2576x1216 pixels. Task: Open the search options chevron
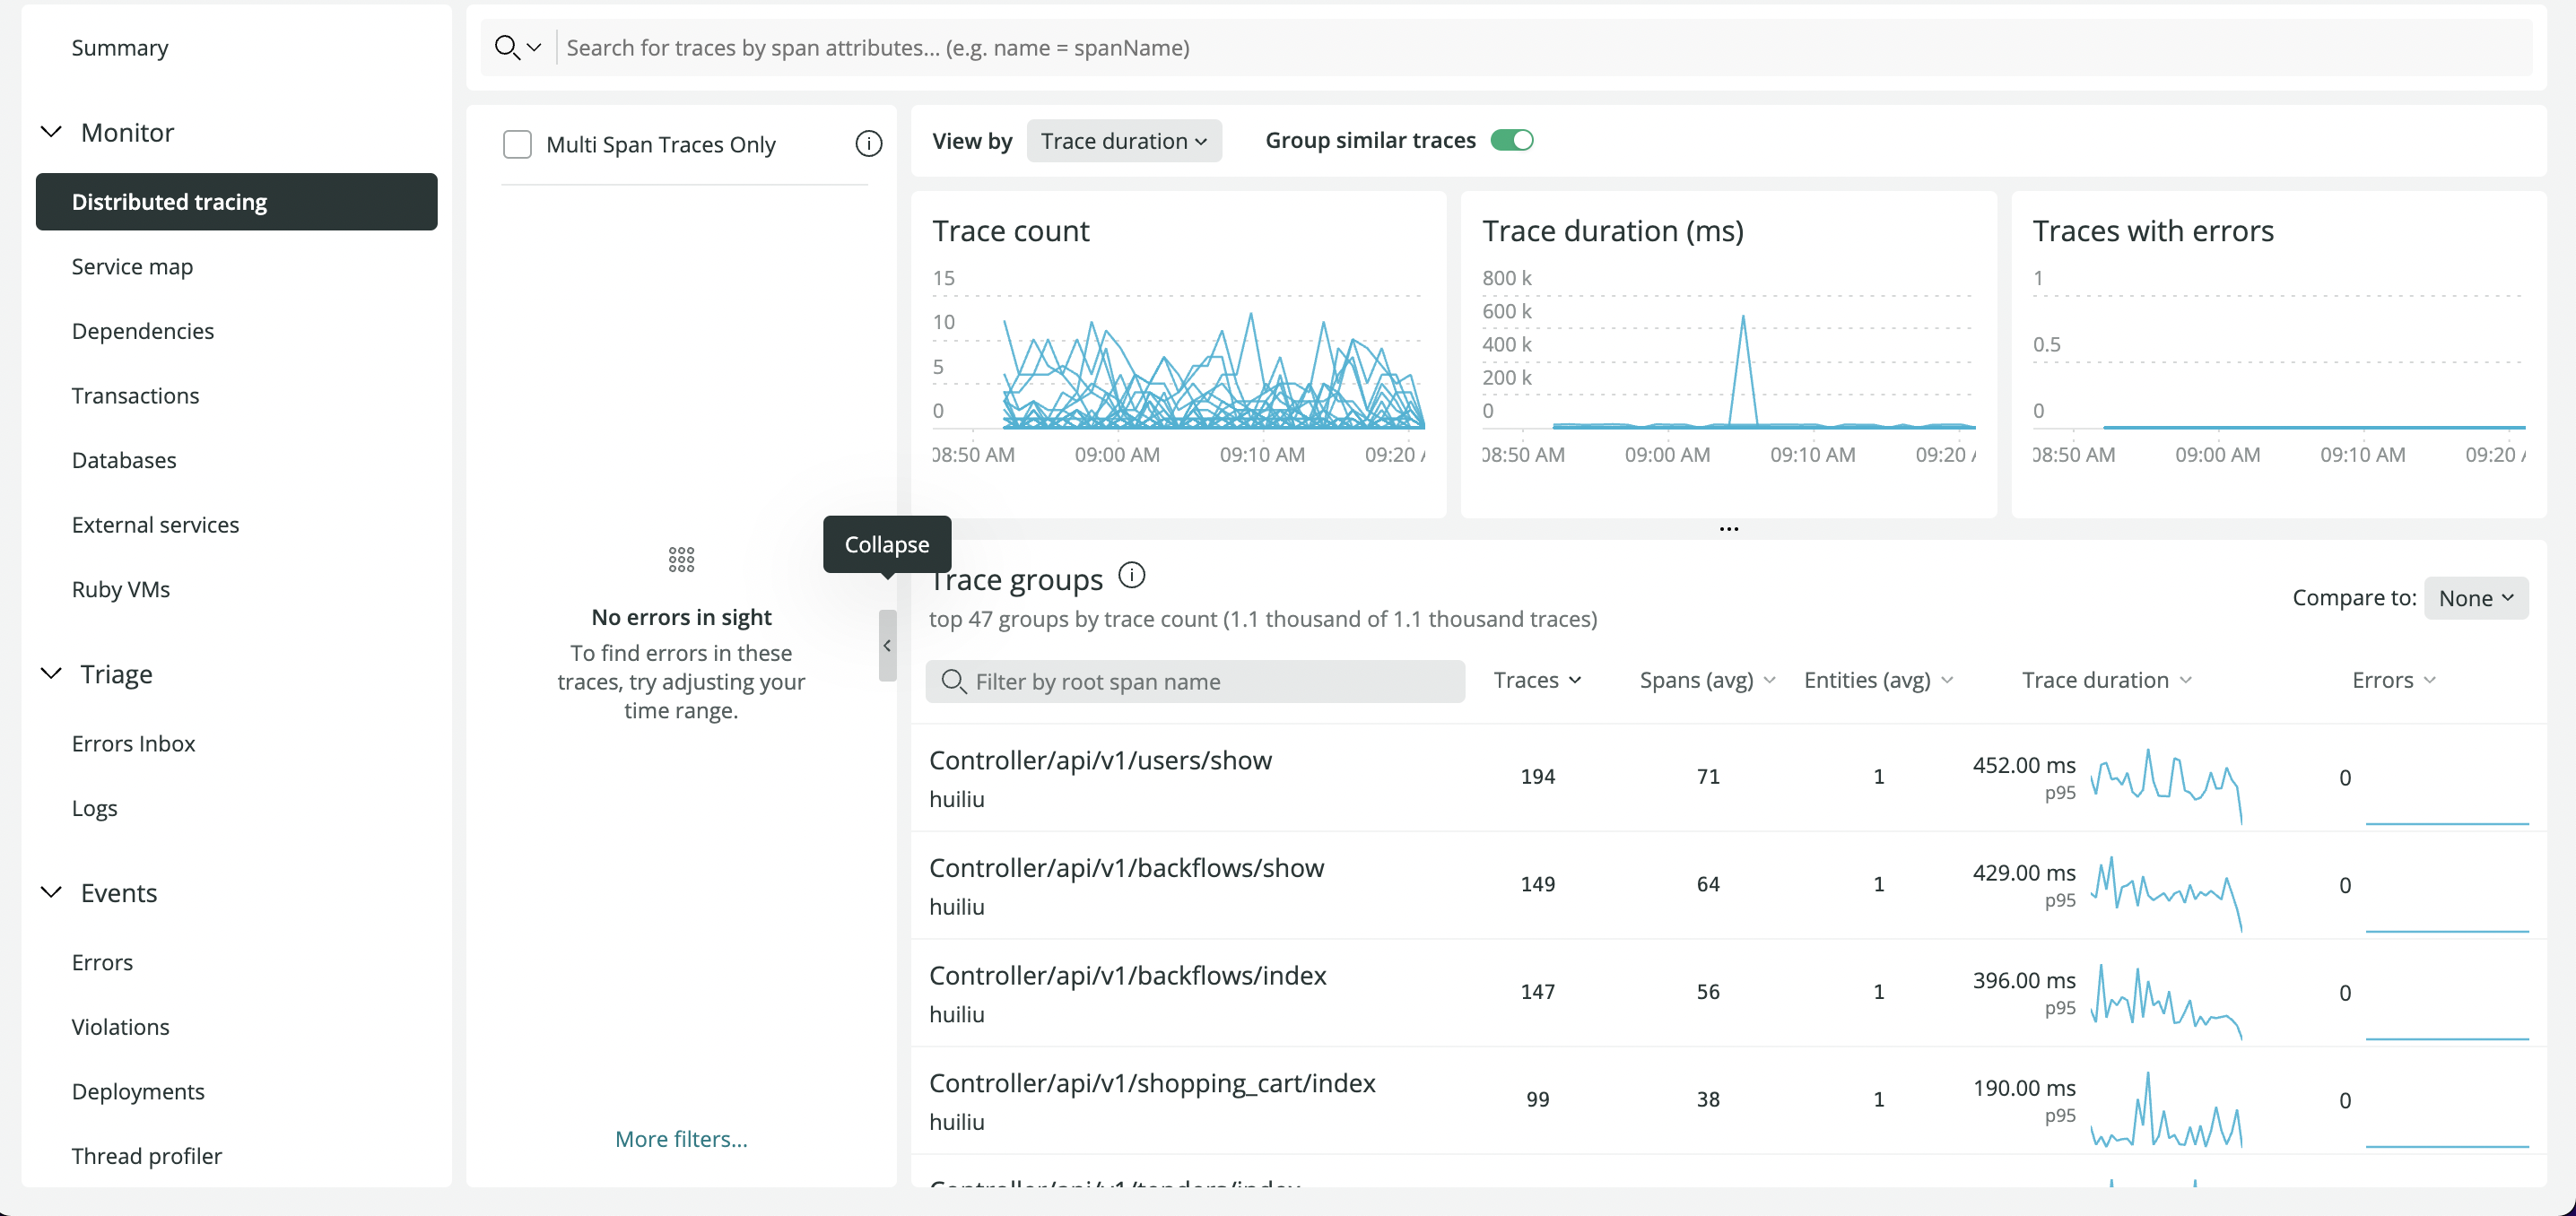pos(534,47)
